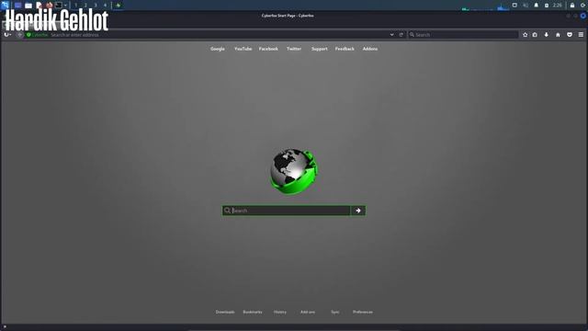Screen dimensions: 588x331
Task: Open the Feedback link on start page
Action: tap(345, 49)
